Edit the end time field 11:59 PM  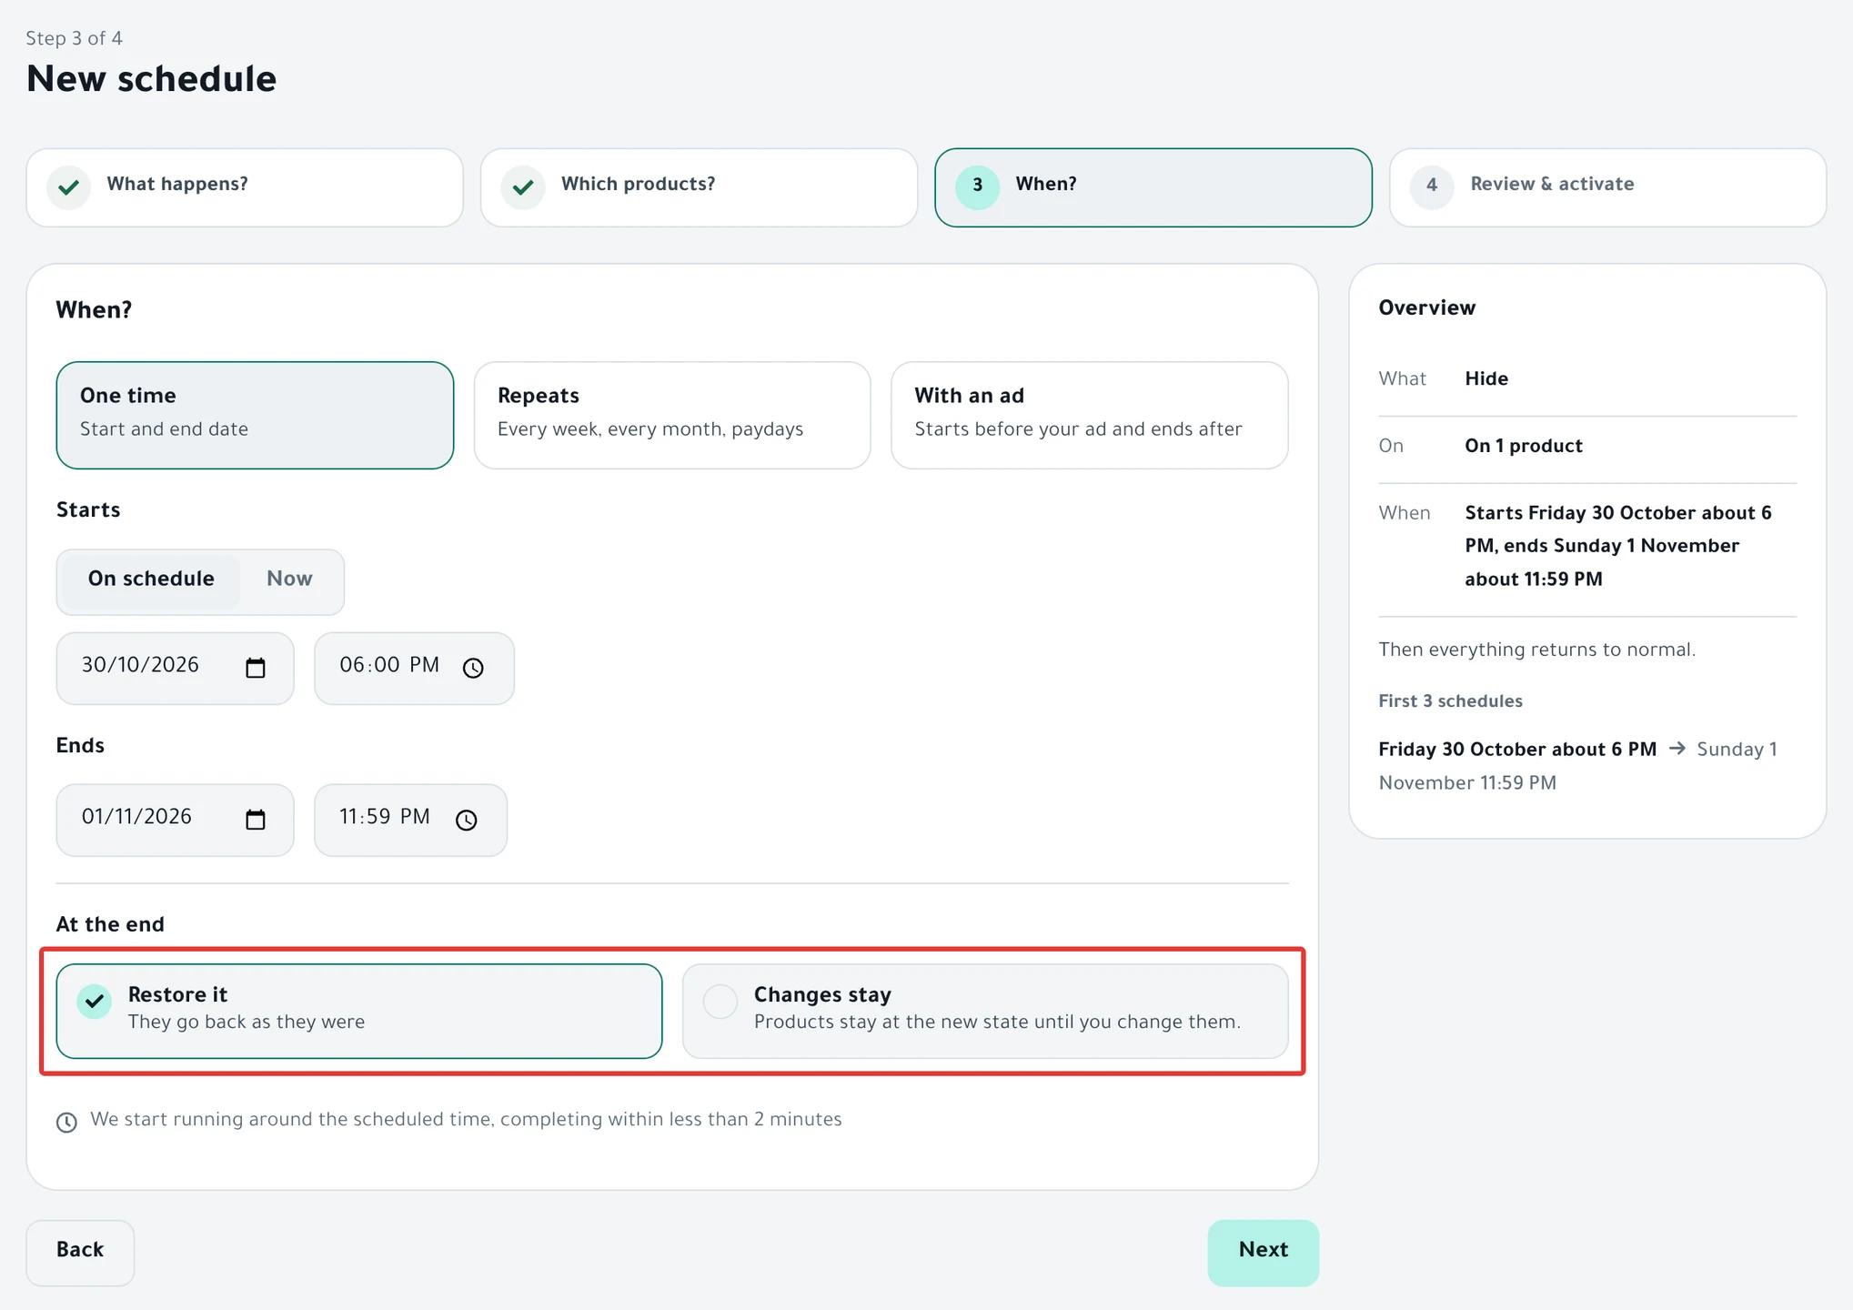point(410,820)
